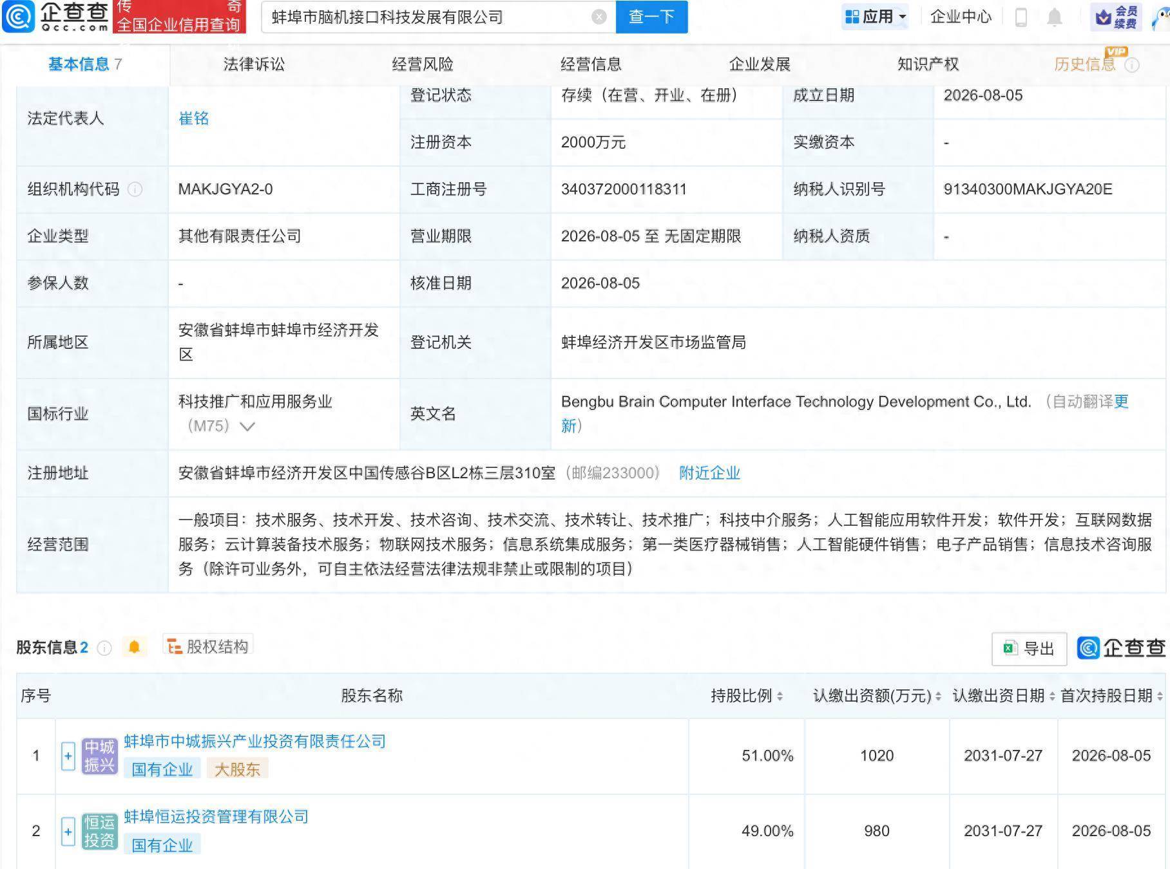Viewport: 1170px width, 869px height.
Task: Select 蚌埠经济开发区市场监管局 registration authority
Action: coord(653,342)
